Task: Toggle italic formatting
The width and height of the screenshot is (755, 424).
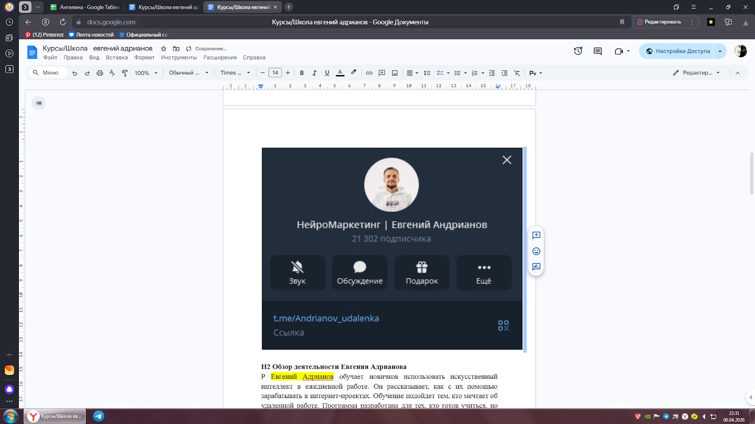Action: tap(314, 73)
